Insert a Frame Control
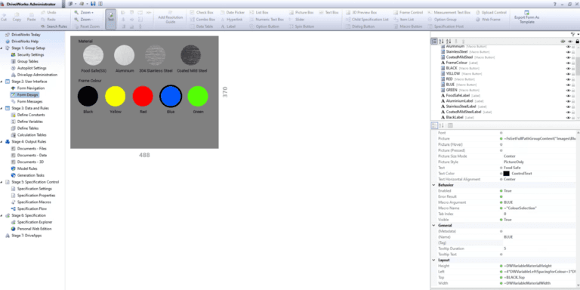This screenshot has width=580, height=290. (x=408, y=13)
